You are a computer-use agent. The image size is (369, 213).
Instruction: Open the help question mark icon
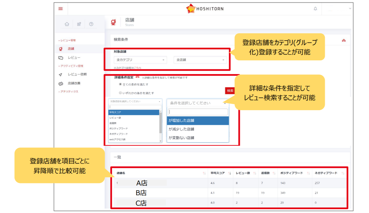pyautogui.click(x=91, y=24)
